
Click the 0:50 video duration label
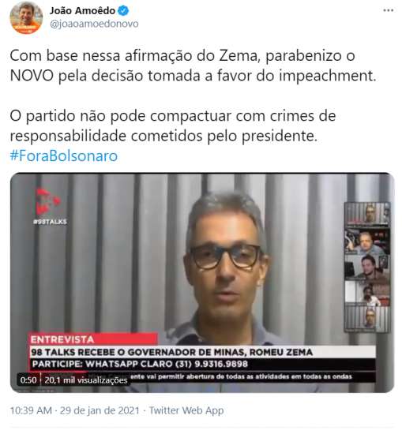tap(28, 380)
